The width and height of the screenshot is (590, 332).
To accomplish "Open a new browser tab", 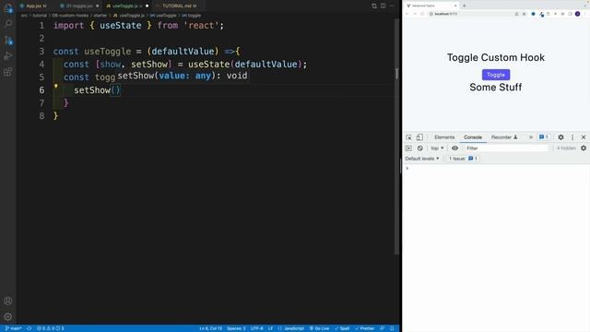I will point(465,6).
